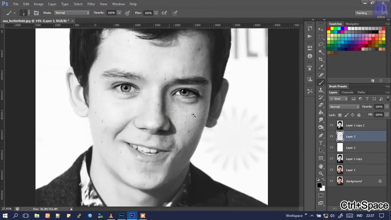Select the Type tool
391x220 pixels.
click(321, 143)
